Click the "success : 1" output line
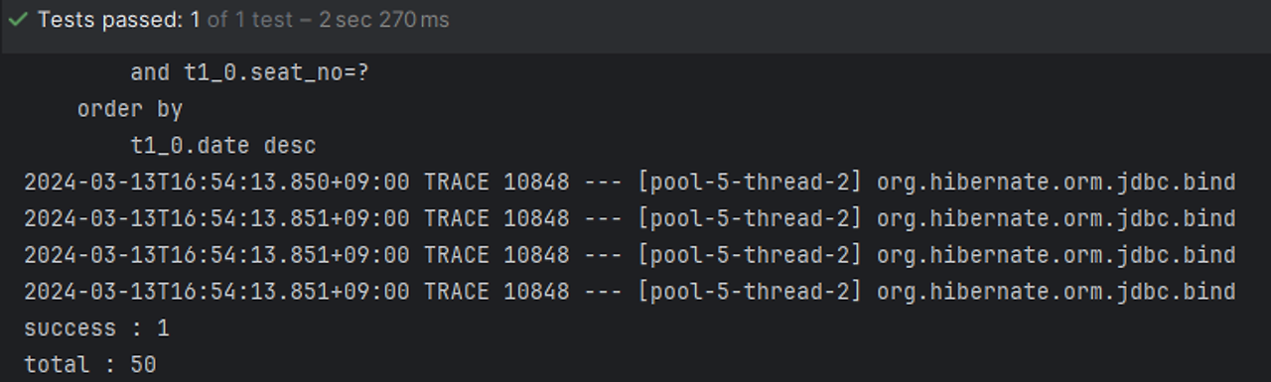Viewport: 1271px width, 382px height. pos(96,328)
